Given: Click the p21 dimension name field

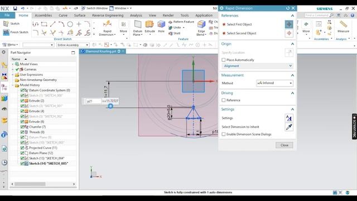Looking at the screenshot, I should pos(94,101).
